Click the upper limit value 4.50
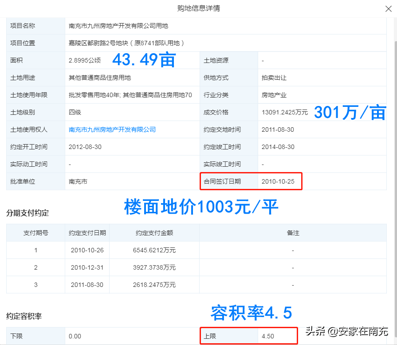Screen dimensions: 397x345 pyautogui.click(x=268, y=337)
